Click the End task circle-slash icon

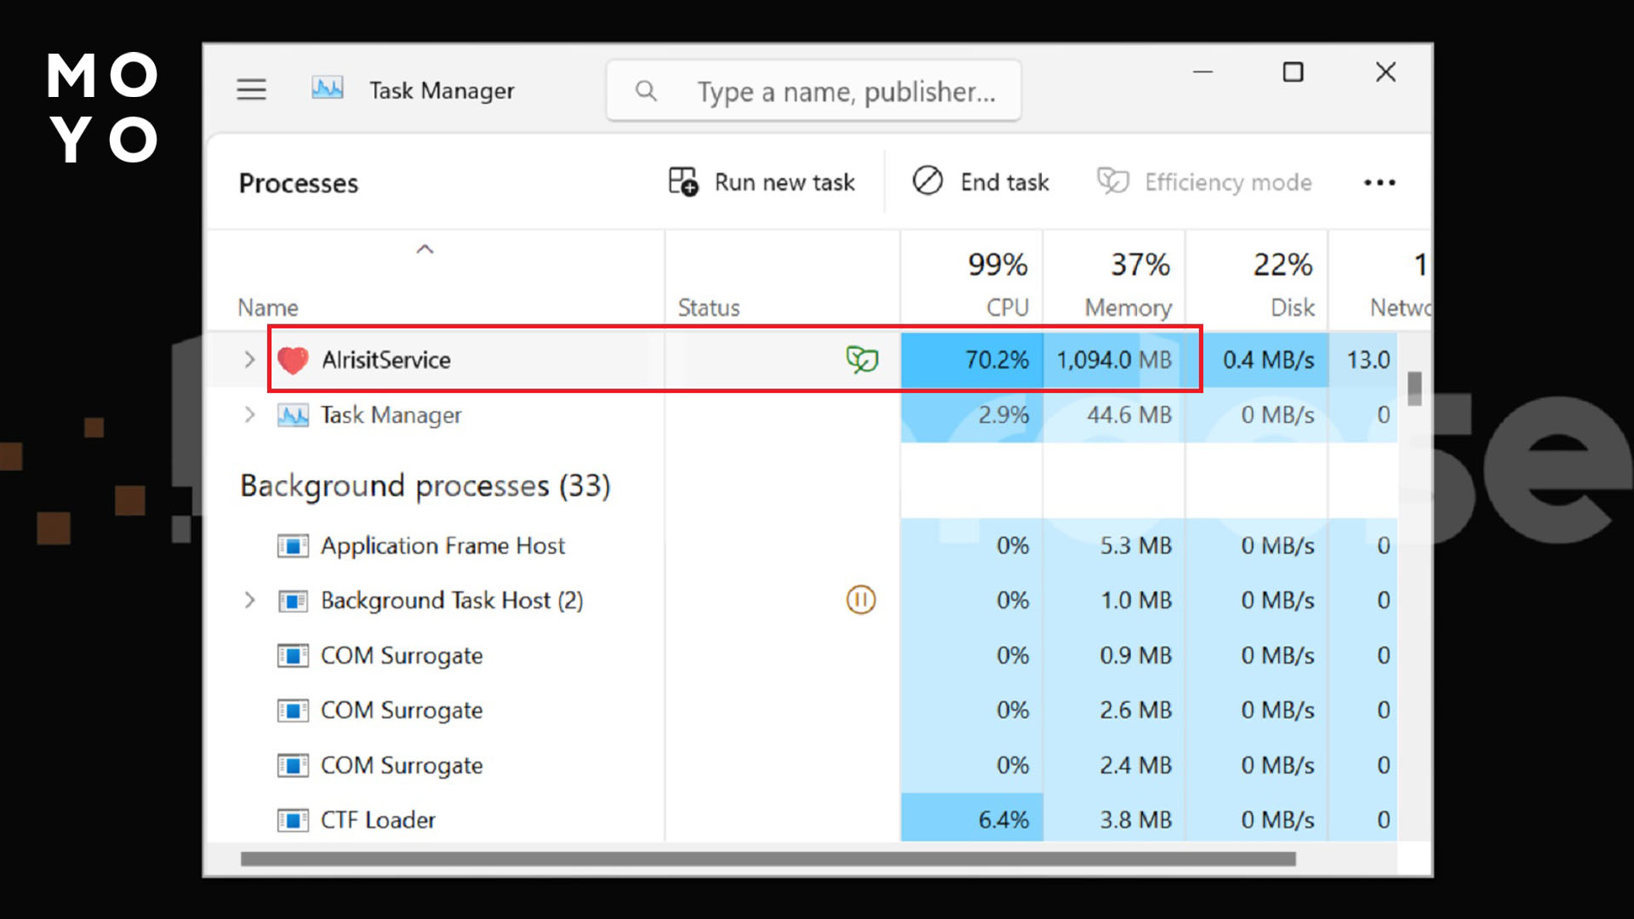tap(928, 181)
